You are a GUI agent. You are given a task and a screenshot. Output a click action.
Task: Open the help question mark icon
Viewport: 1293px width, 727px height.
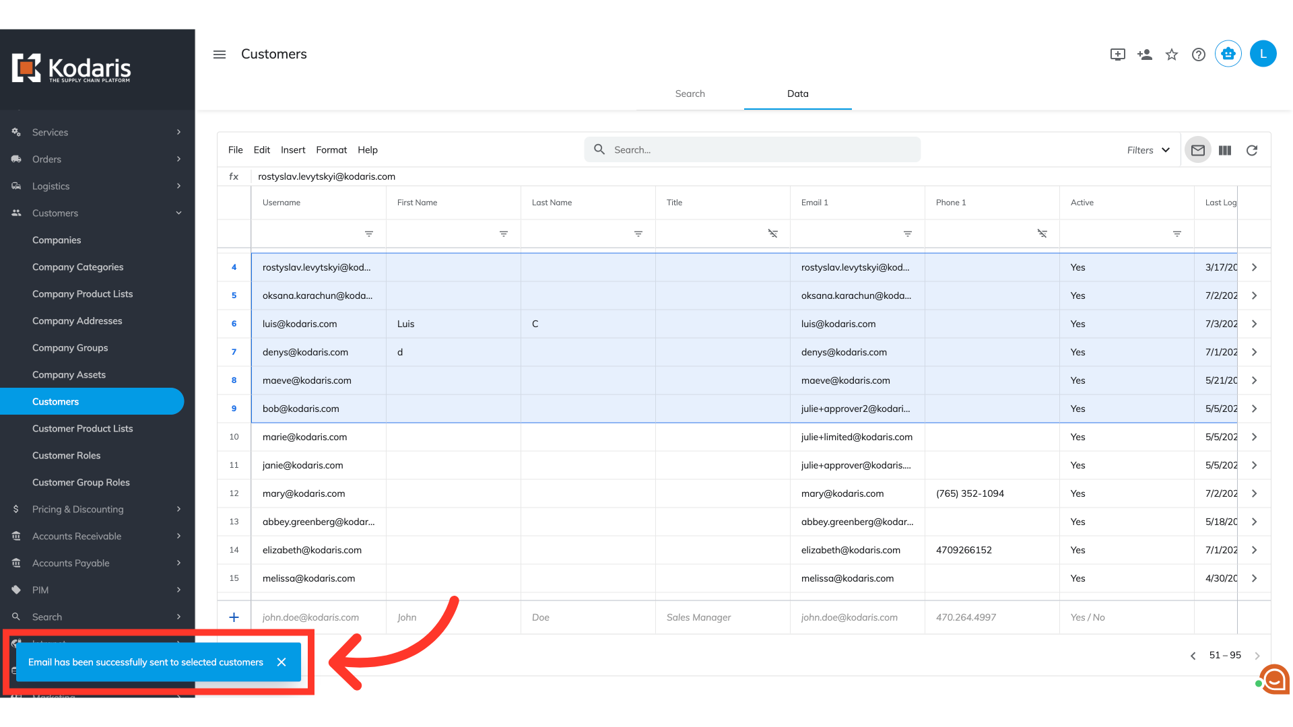1199,55
